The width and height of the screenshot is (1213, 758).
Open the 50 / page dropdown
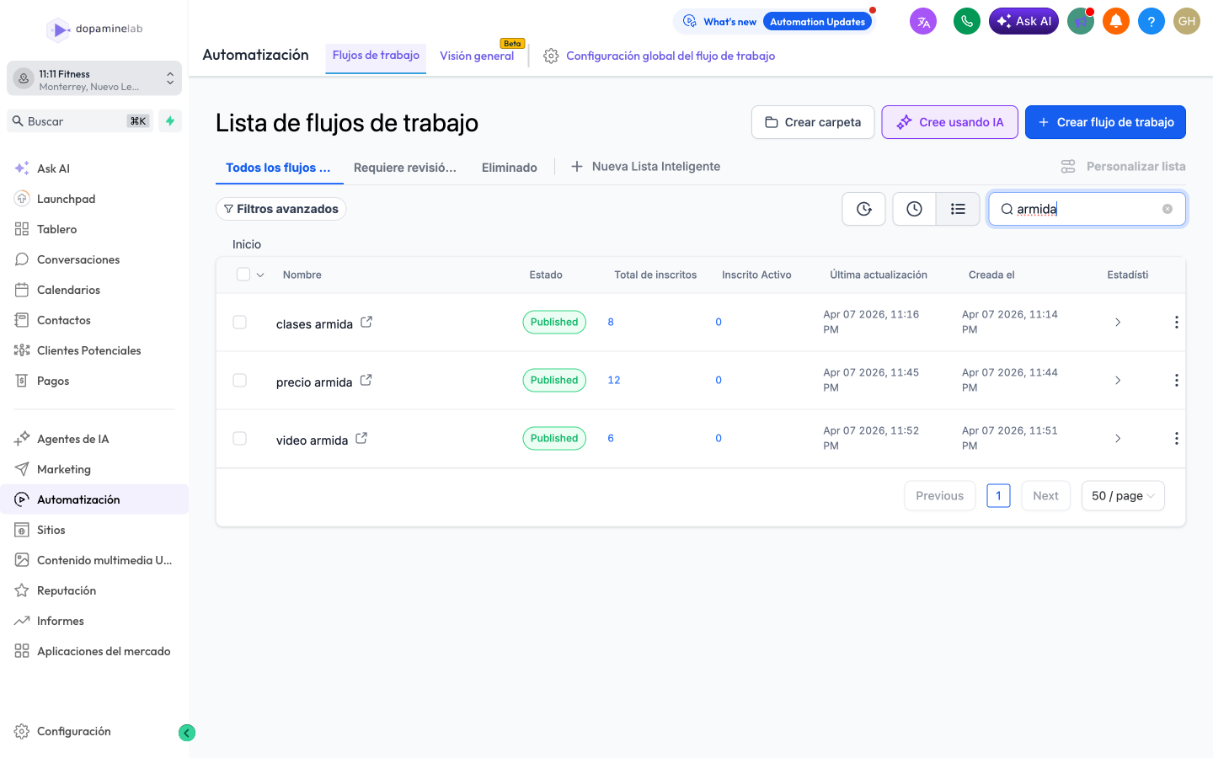point(1123,496)
